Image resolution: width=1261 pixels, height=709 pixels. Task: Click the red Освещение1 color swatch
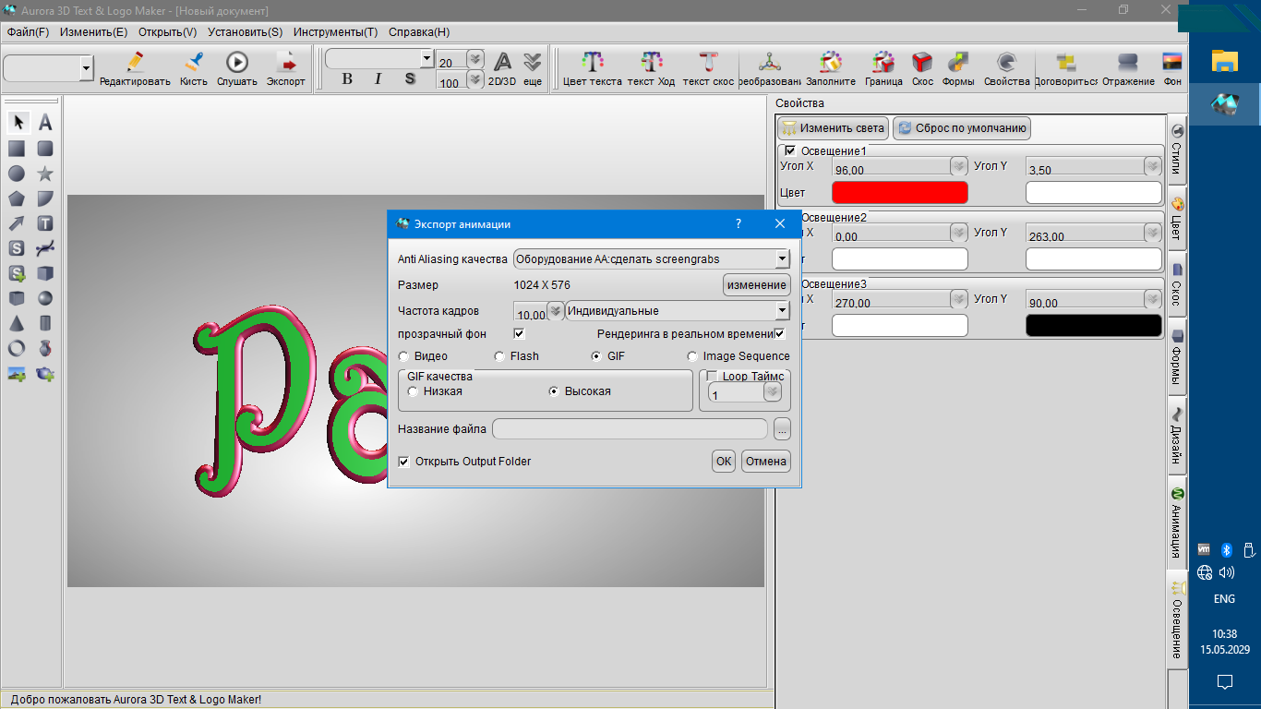[x=899, y=192]
